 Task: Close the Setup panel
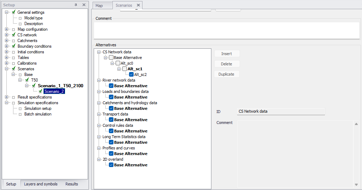pos(84,5)
